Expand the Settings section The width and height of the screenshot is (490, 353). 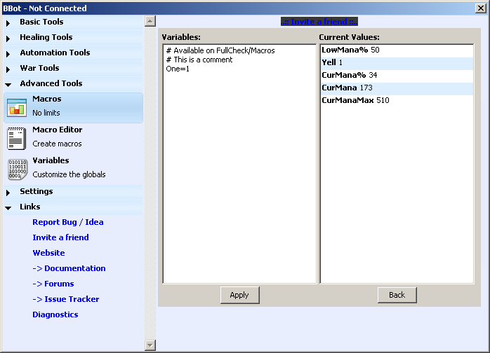coord(36,192)
